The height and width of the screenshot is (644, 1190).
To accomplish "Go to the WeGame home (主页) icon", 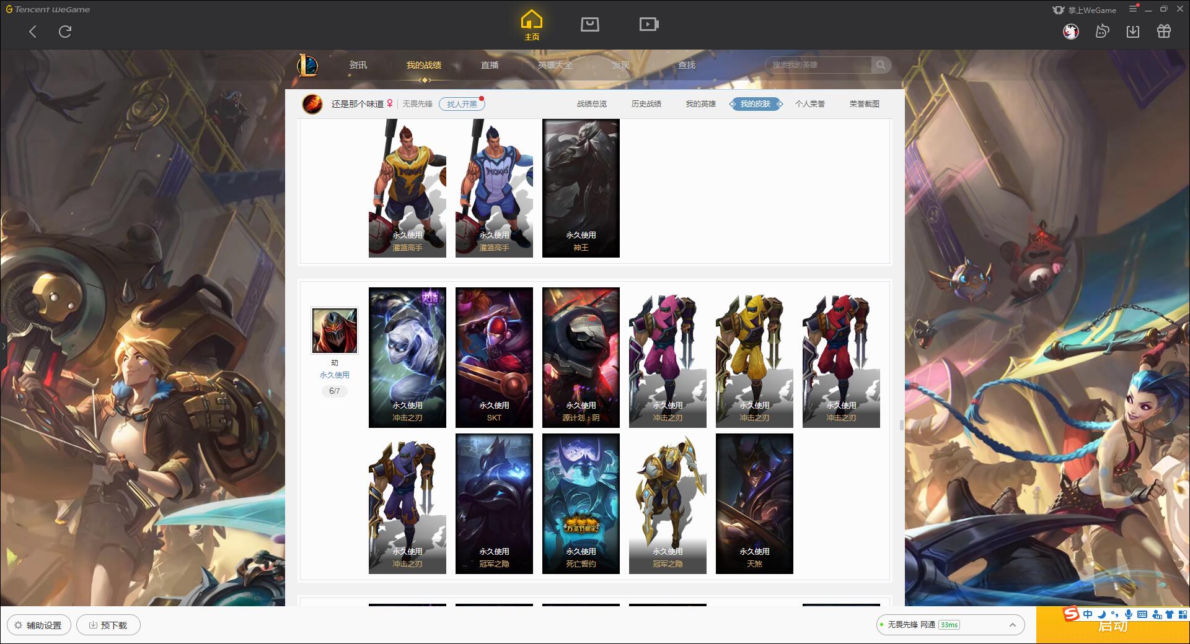I will pyautogui.click(x=531, y=25).
